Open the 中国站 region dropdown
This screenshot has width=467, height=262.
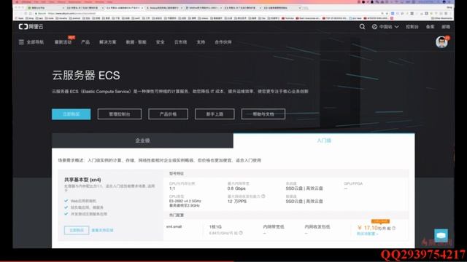click(385, 27)
